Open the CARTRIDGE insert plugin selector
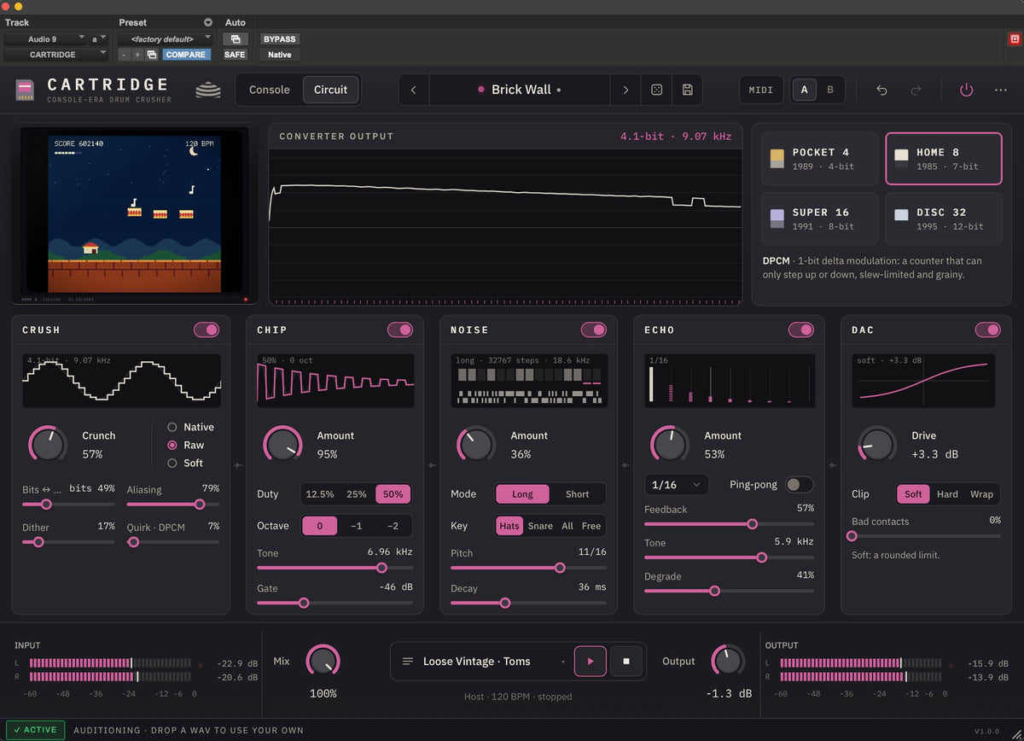This screenshot has width=1024, height=741. 55,55
